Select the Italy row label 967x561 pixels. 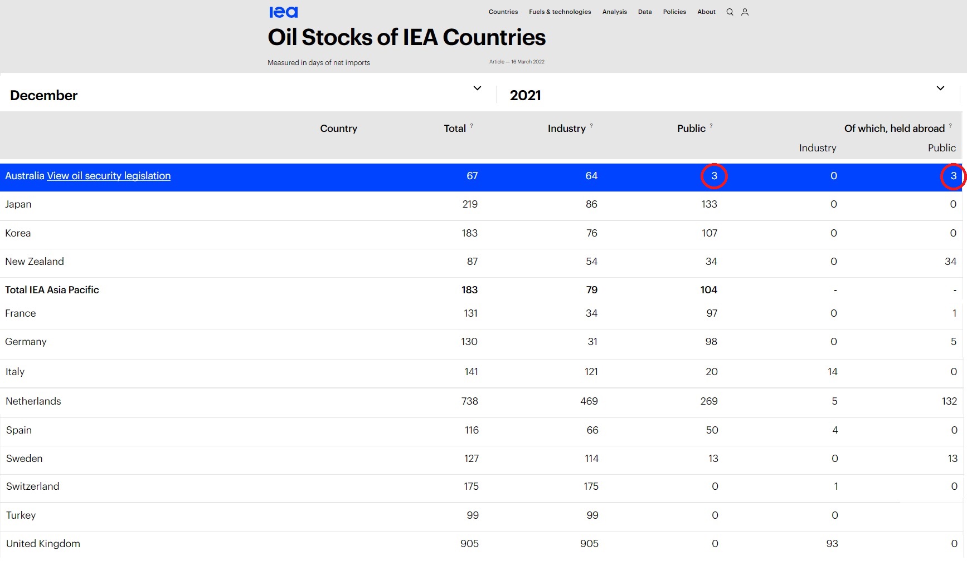(15, 372)
